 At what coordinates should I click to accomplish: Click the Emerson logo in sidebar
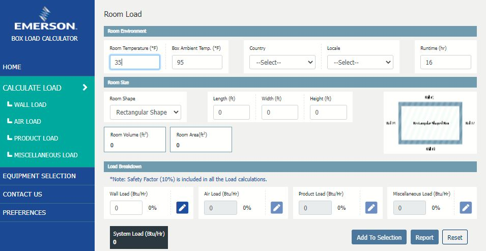[x=46, y=19]
